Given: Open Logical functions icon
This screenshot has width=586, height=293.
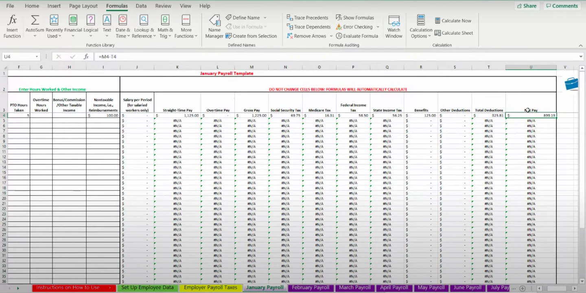Looking at the screenshot, I should click(91, 20).
